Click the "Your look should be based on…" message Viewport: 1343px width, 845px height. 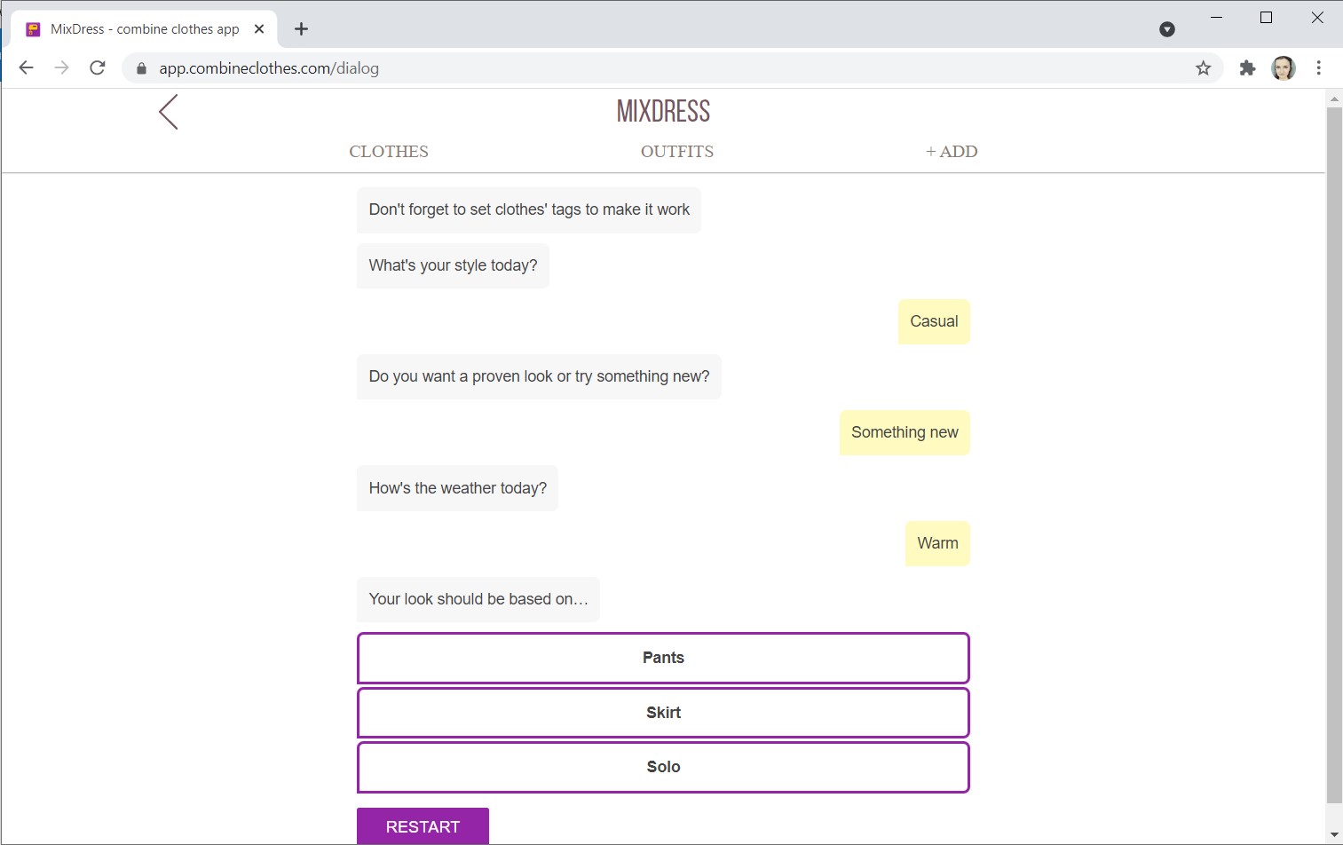[478, 599]
